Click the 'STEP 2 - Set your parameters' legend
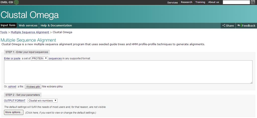The height and width of the screenshot is (118, 257). click(23, 95)
